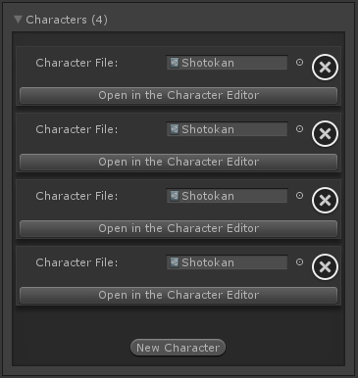Open object picker for first Character File
The height and width of the screenshot is (378, 358).
click(299, 63)
